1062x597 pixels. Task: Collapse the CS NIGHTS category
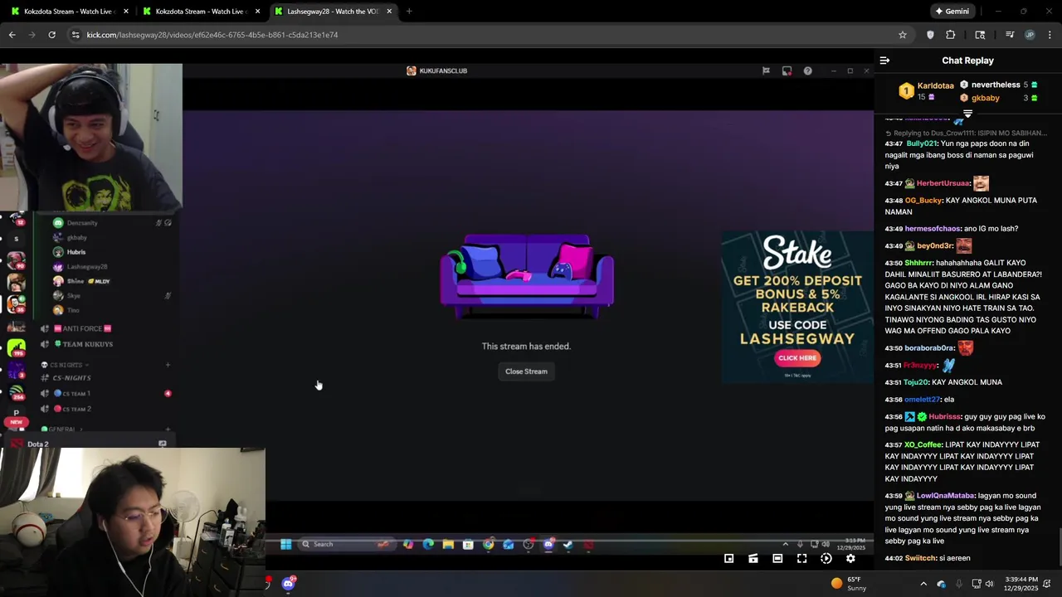point(66,365)
